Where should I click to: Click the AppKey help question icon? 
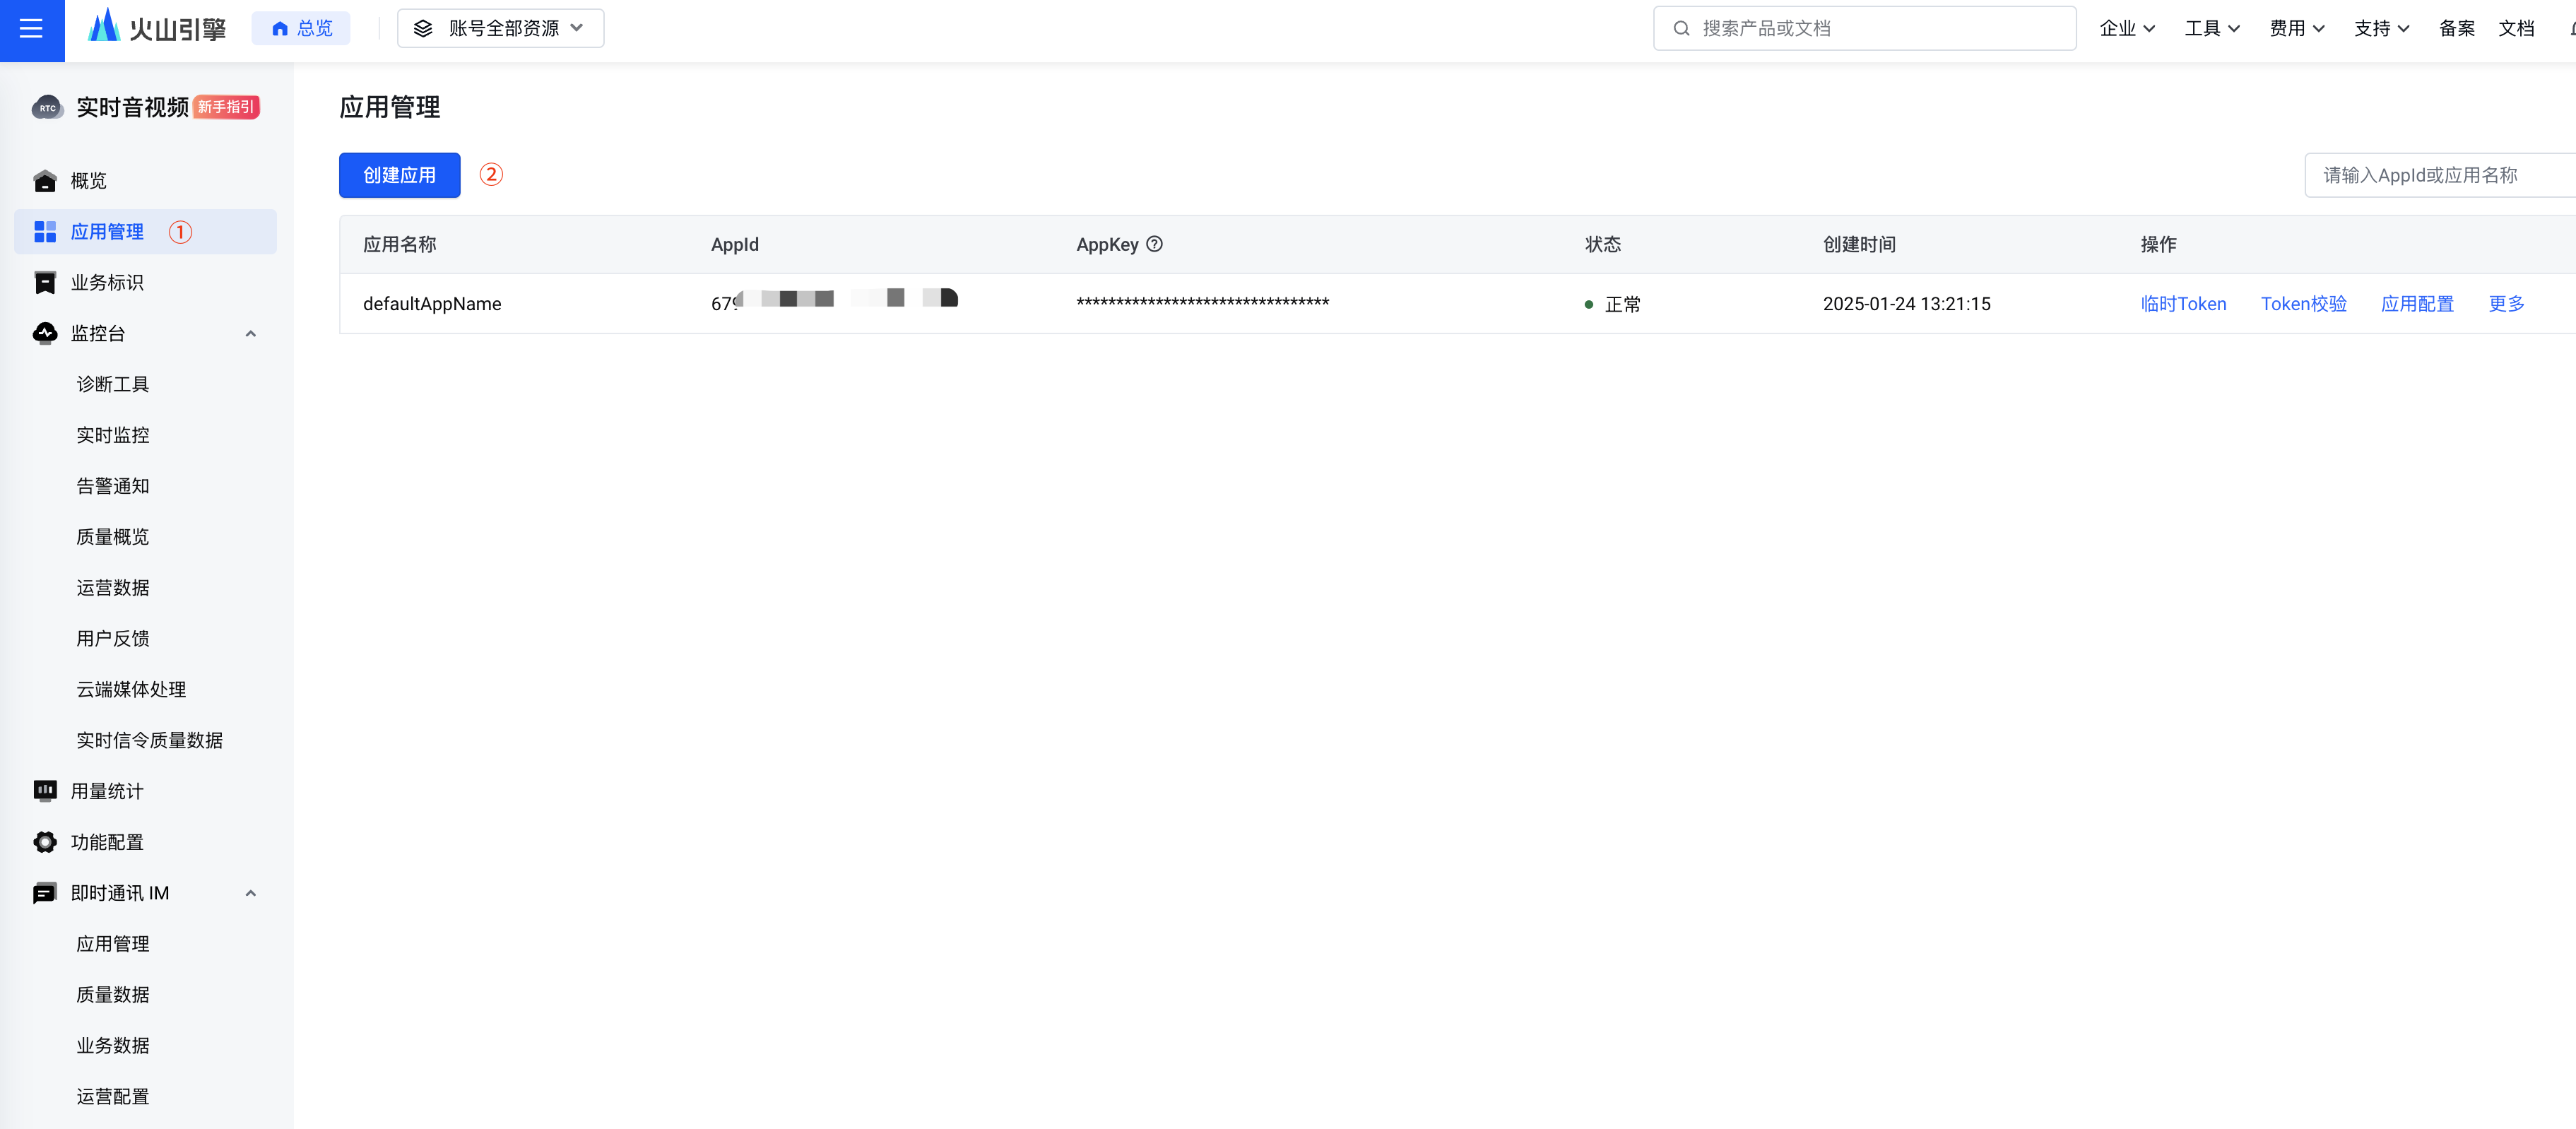coord(1154,244)
